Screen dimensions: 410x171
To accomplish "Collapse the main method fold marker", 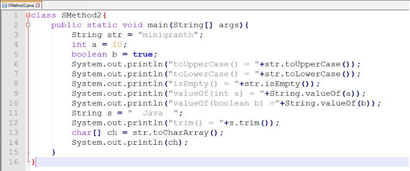I will click(28, 25).
